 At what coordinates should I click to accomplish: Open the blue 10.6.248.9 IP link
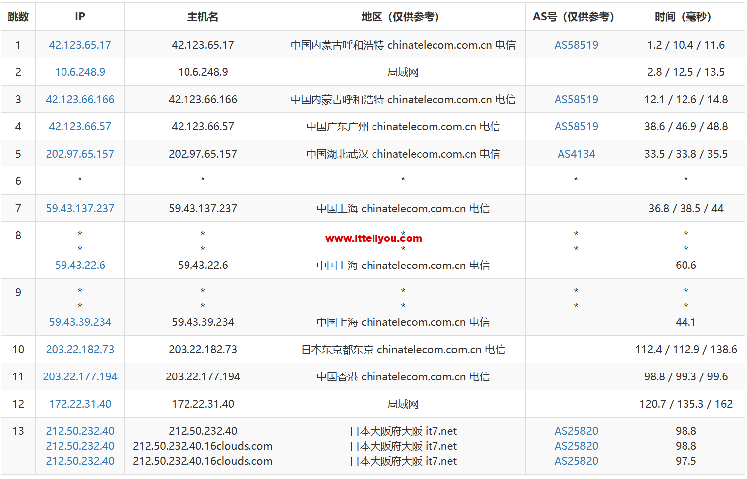(80, 72)
